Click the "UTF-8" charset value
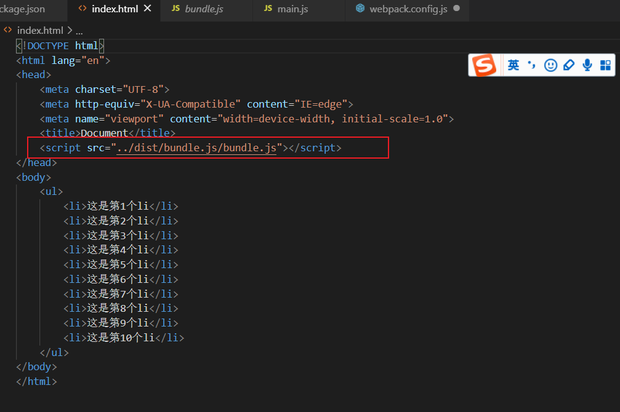The height and width of the screenshot is (412, 620). [x=143, y=90]
